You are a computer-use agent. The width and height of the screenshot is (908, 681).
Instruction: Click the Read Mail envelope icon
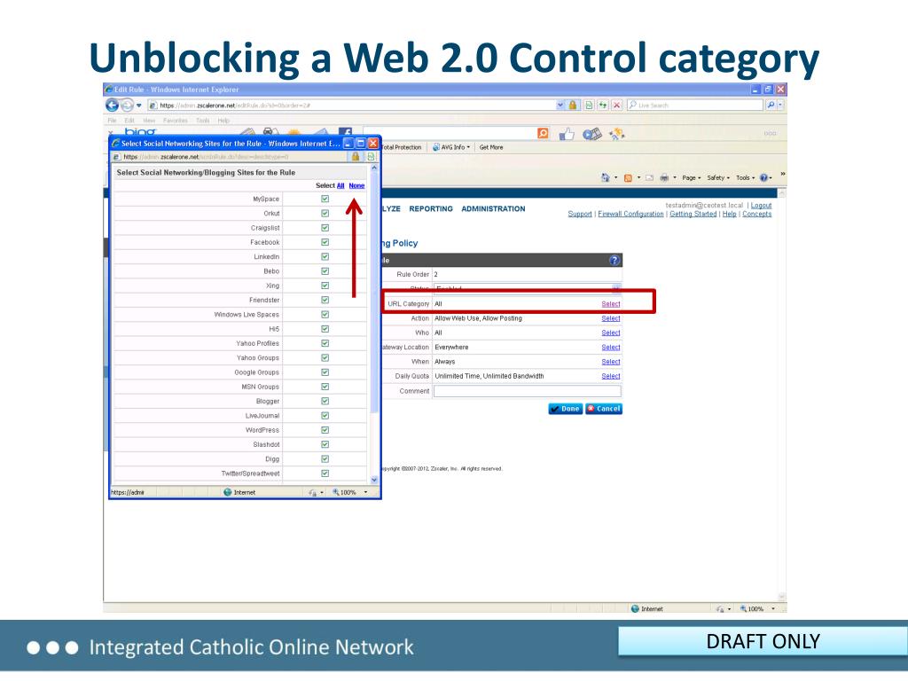649,177
